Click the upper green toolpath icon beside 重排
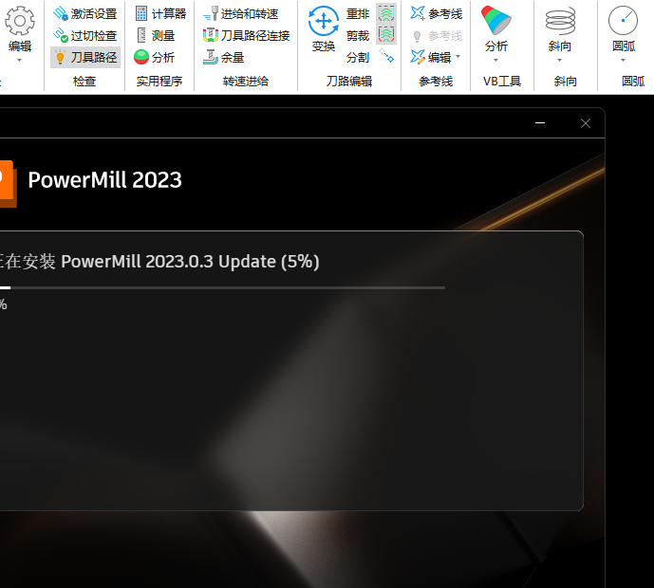Image resolution: width=654 pixels, height=588 pixels. point(386,13)
